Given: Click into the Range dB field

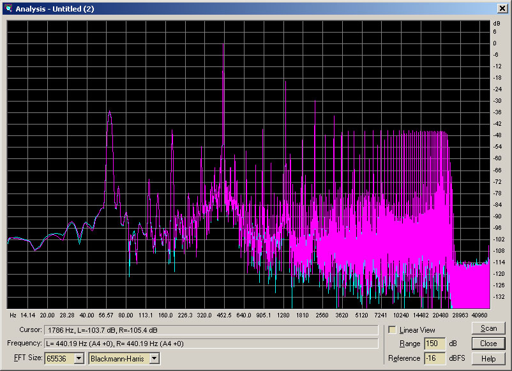Looking at the screenshot, I should click(x=433, y=344).
